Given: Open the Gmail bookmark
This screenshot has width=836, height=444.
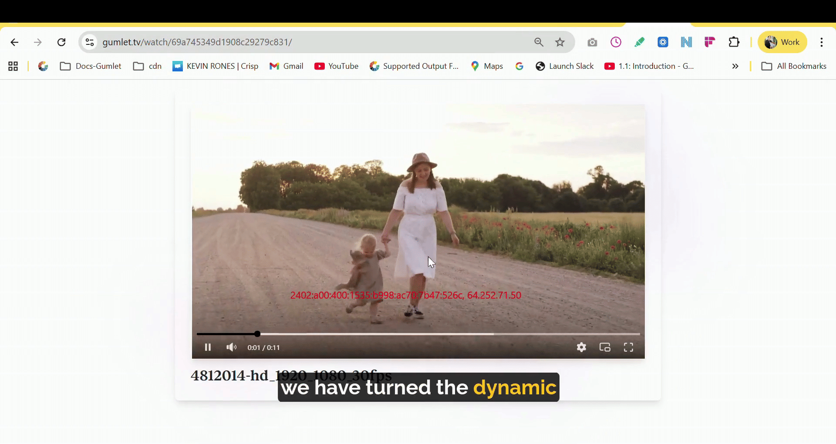Looking at the screenshot, I should point(286,66).
